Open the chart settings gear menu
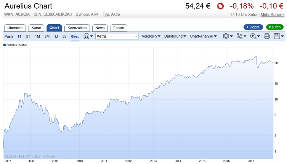This screenshot has width=287, height=164. [x=228, y=36]
